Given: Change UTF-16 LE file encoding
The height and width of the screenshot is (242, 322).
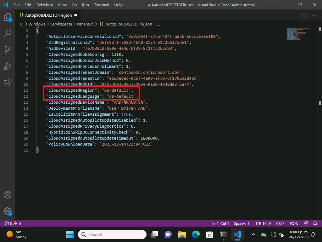Looking at the screenshot, I should tap(263, 223).
